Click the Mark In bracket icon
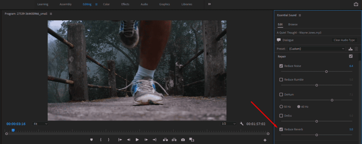The width and height of the screenshot is (362, 144). 101,140
